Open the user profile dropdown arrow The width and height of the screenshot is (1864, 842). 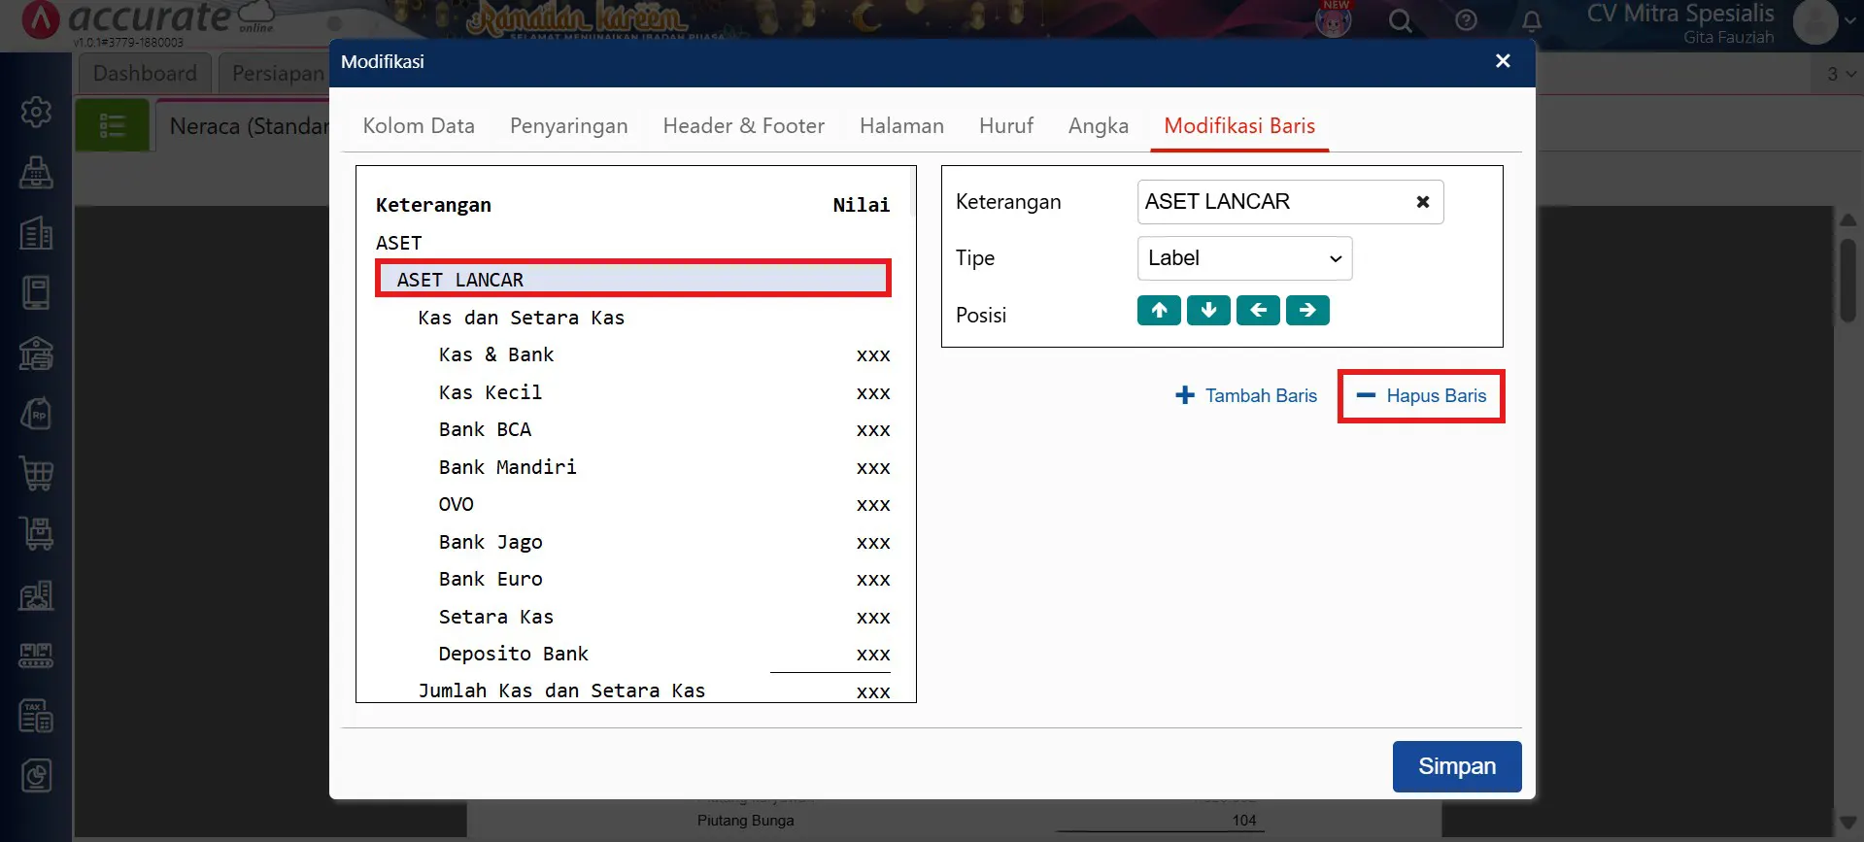pos(1849,21)
